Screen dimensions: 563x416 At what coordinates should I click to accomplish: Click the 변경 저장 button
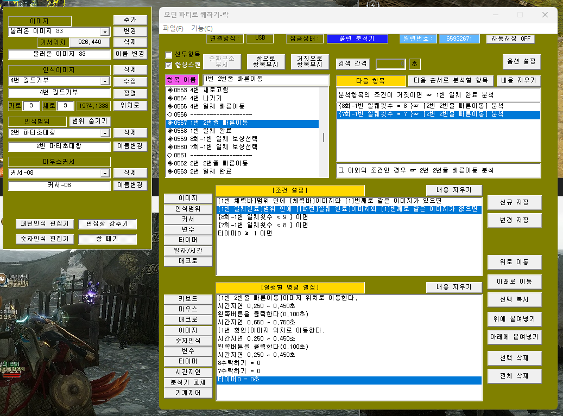[514, 221]
